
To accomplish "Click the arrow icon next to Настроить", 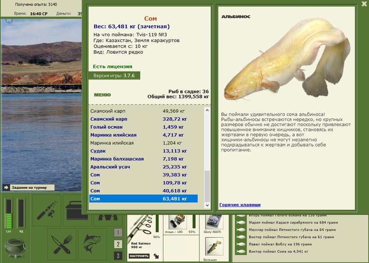I will 156,256.
